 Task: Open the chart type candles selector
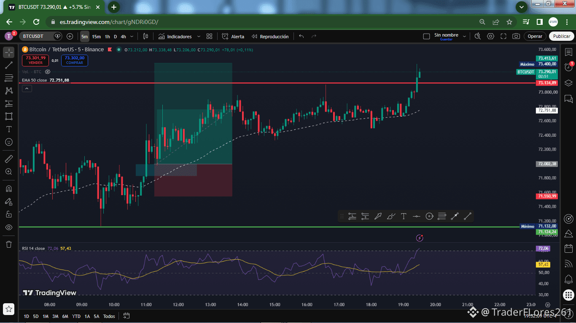[145, 37]
